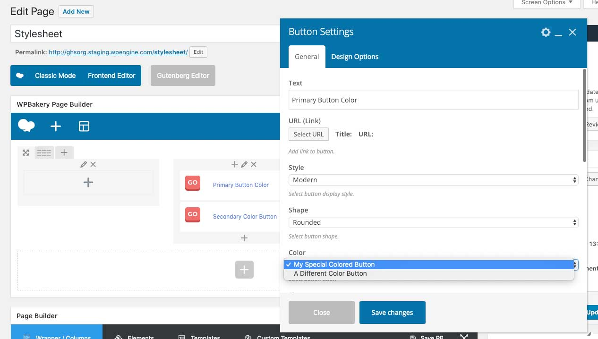
Task: Select A Different Color Button from the Color dropdown
Action: (x=330, y=273)
